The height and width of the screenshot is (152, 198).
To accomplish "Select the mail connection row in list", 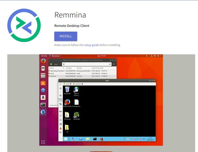I will coord(82,74).
